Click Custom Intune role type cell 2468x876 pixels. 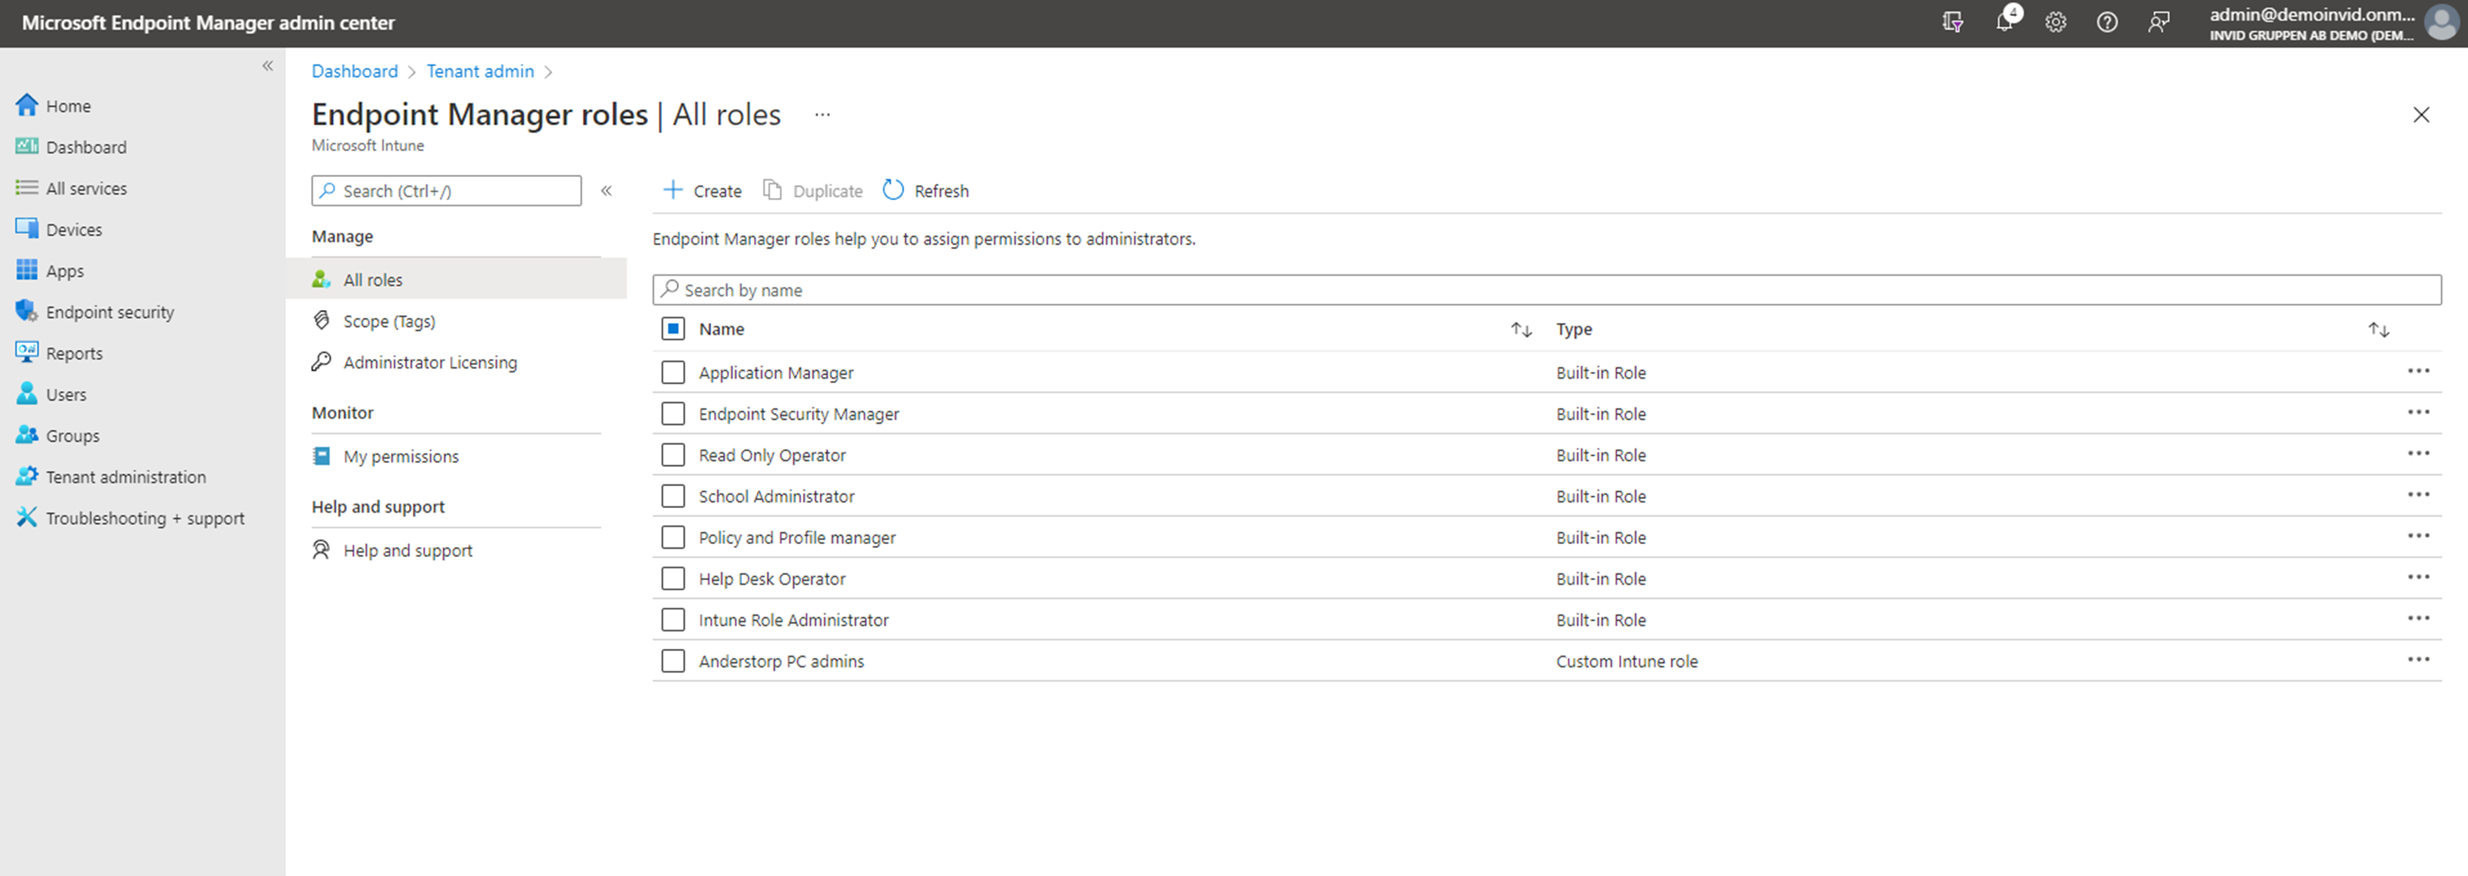(1627, 661)
